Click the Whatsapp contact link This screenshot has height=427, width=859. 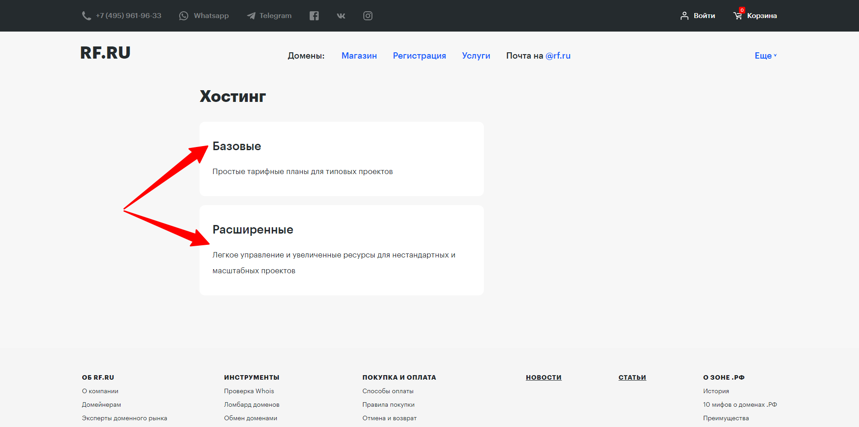pos(204,16)
